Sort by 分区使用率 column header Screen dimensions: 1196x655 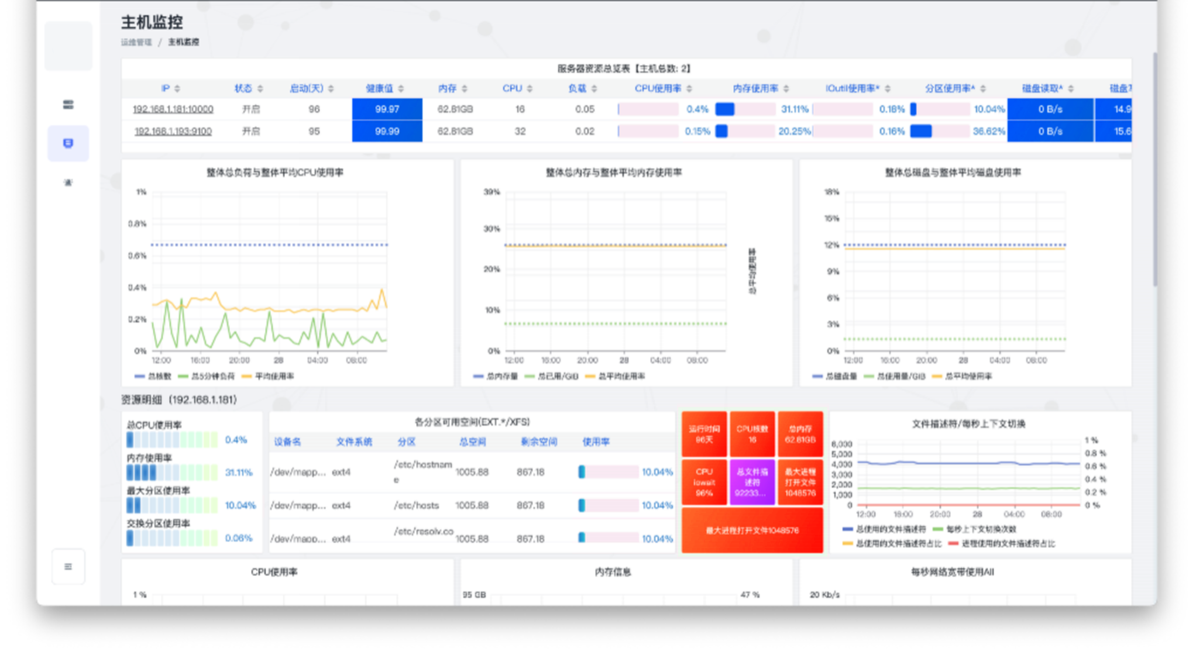(950, 88)
